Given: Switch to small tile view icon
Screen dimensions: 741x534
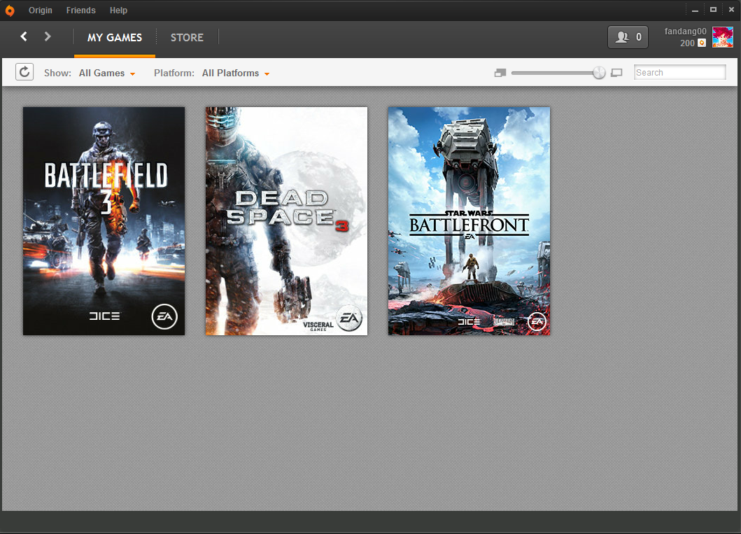Looking at the screenshot, I should click(500, 73).
